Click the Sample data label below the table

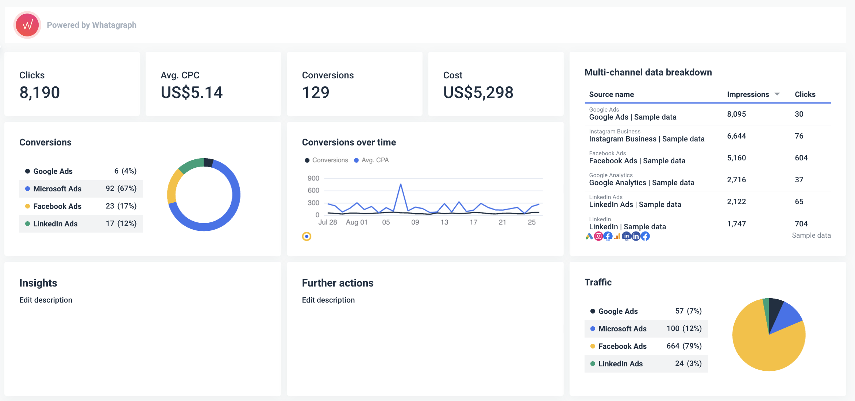click(811, 235)
